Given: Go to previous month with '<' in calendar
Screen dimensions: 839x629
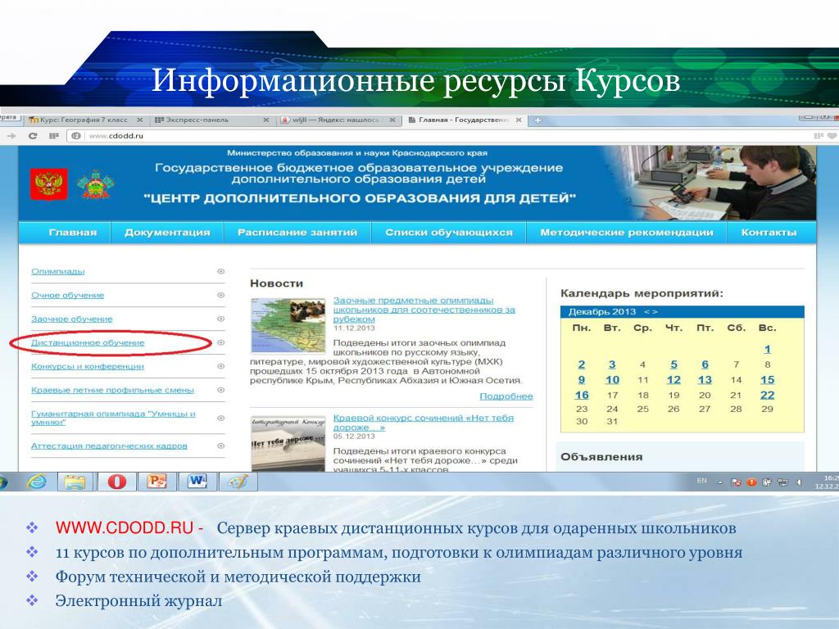Looking at the screenshot, I should pyautogui.click(x=646, y=312).
